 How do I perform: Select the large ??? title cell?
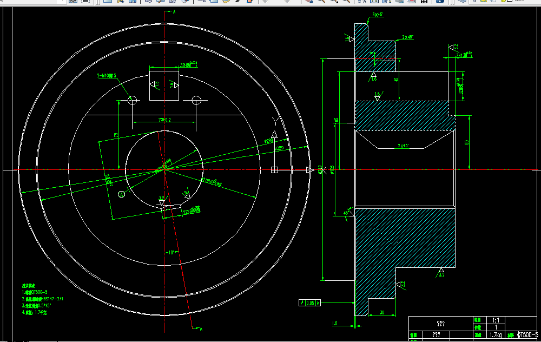click(x=440, y=324)
